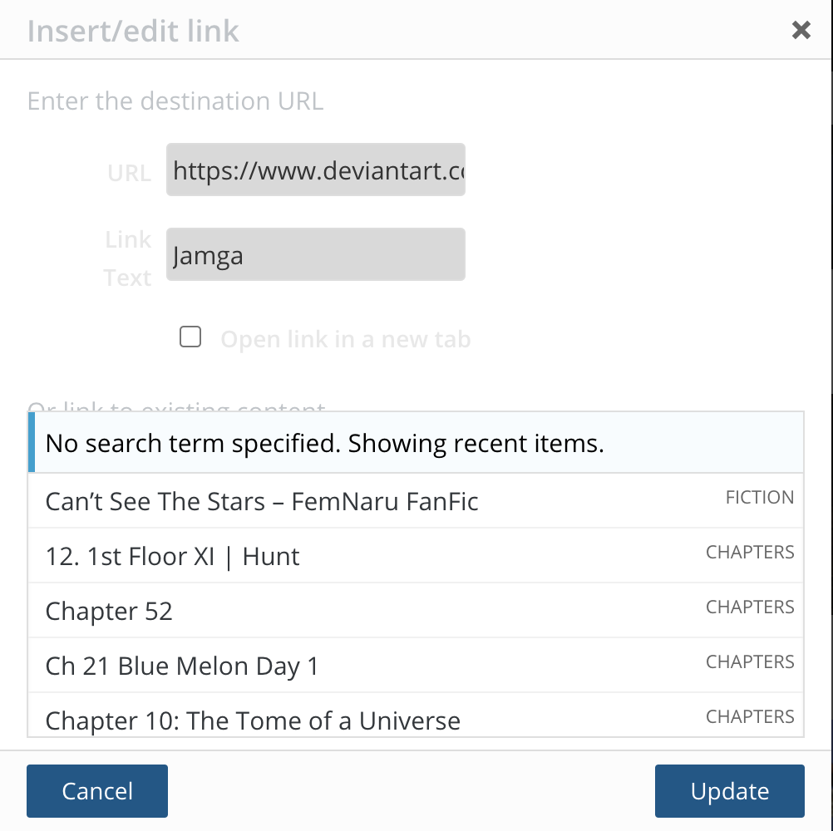833x831 pixels.
Task: Click the Update button
Action: (729, 791)
